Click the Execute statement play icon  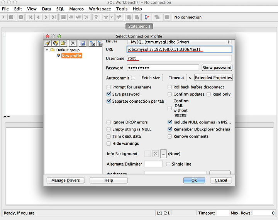(x=3, y=17)
